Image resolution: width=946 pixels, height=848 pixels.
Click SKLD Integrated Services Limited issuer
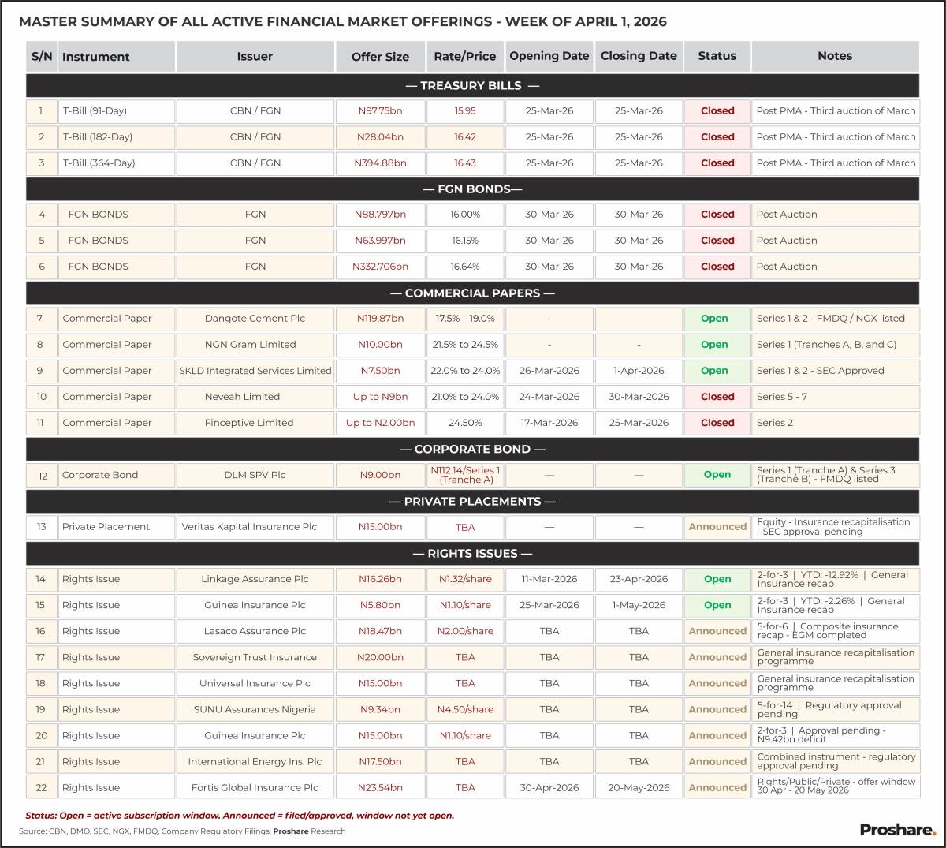pyautogui.click(x=255, y=371)
